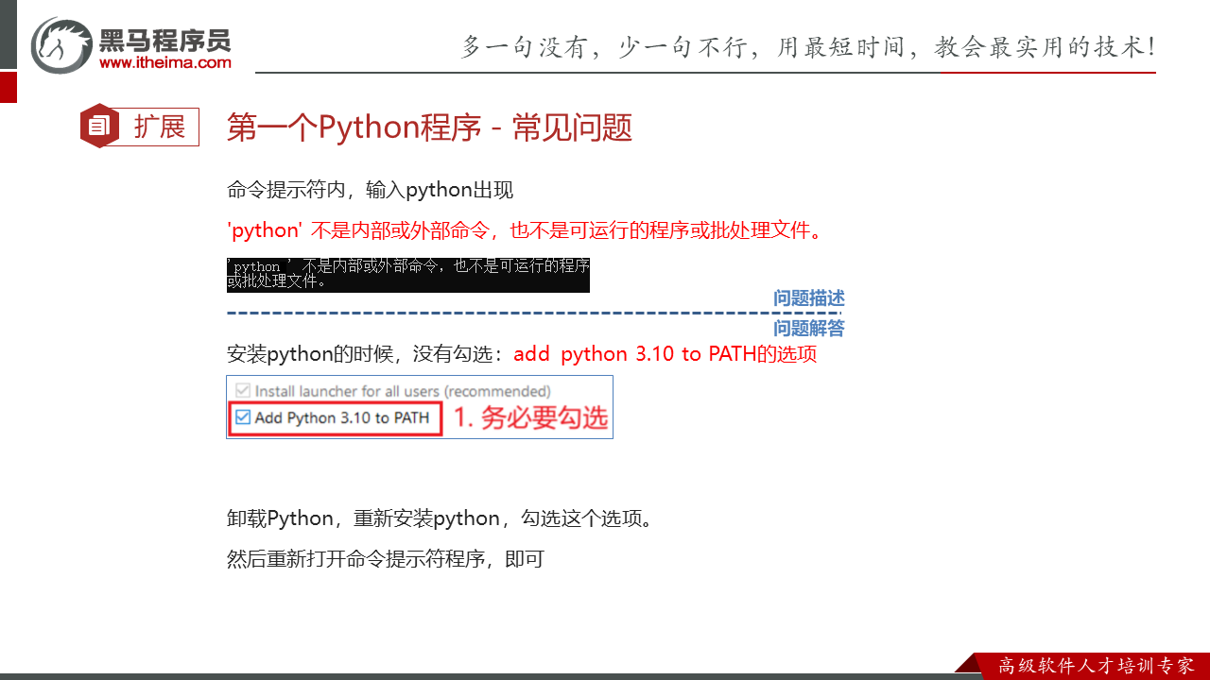Click the red 'python' 不是内部或外部命令 error text
This screenshot has height=680, width=1210.
click(526, 230)
